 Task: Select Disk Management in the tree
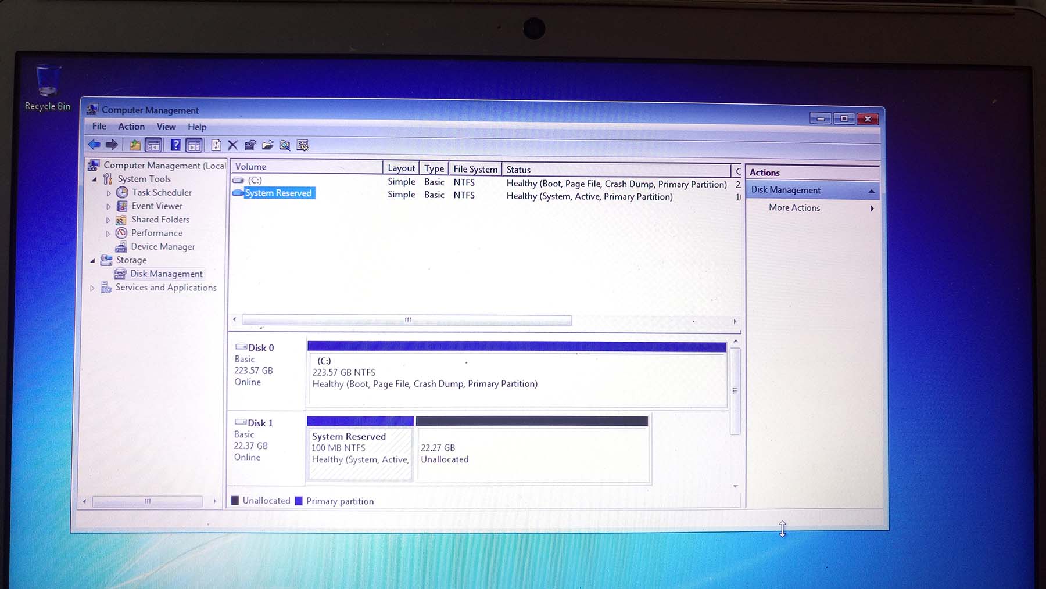tap(166, 274)
